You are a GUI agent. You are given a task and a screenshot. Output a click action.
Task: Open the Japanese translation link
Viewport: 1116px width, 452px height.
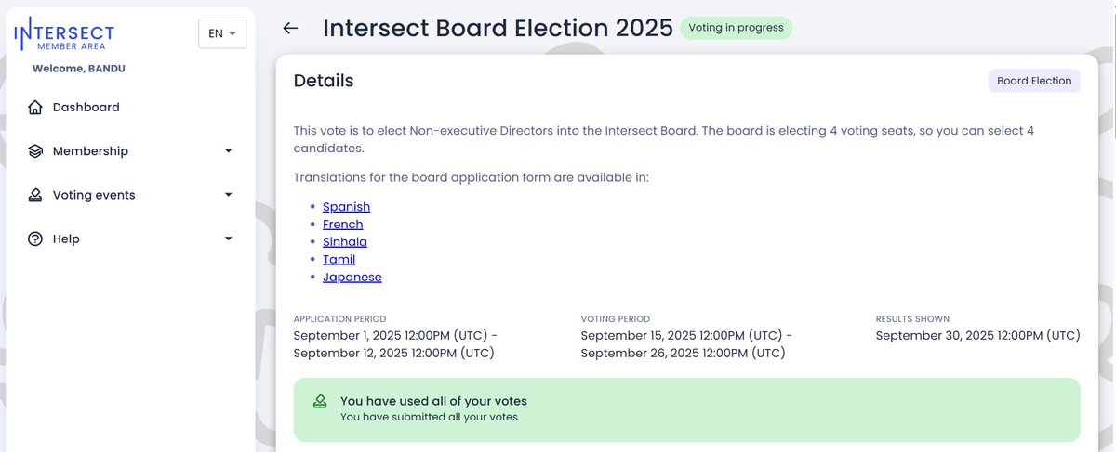pos(352,278)
